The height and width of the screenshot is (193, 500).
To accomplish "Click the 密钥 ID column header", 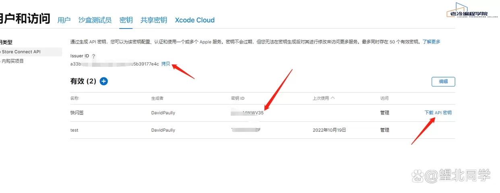I will (x=238, y=98).
